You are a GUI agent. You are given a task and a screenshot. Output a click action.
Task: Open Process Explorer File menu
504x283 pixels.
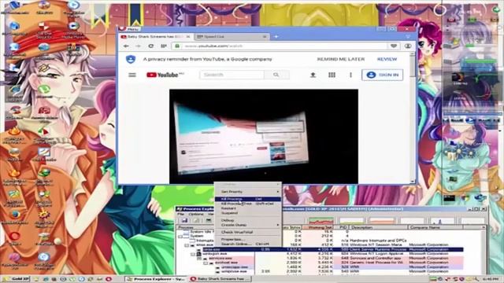(181, 214)
